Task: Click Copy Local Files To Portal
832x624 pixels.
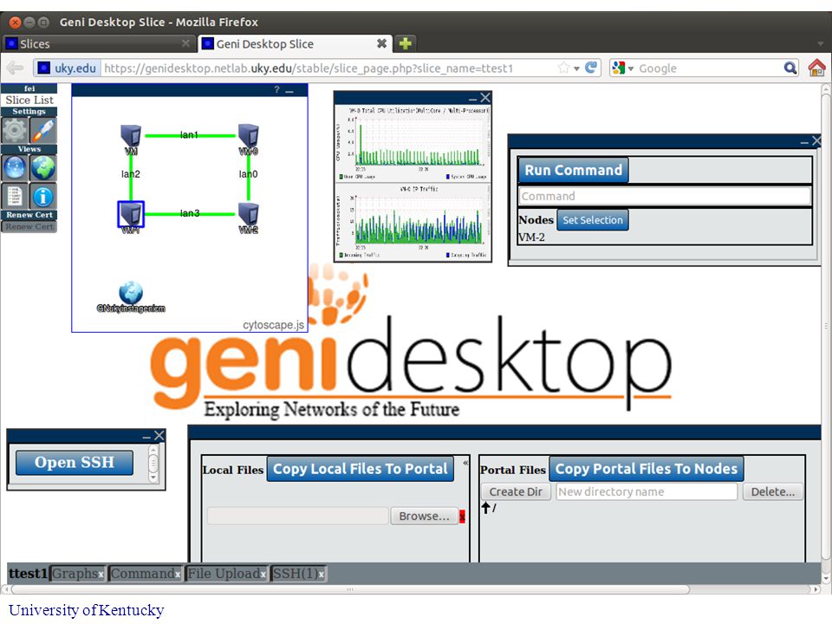Action: click(361, 469)
